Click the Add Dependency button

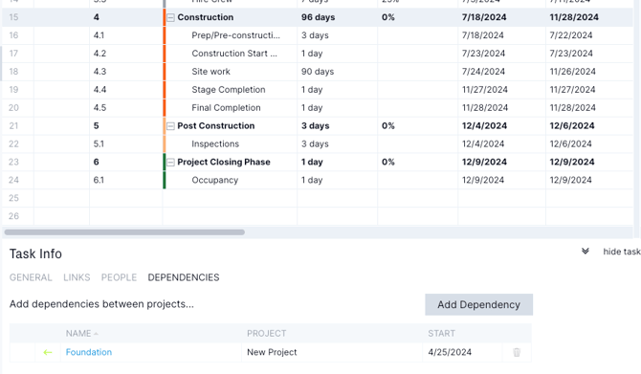(x=478, y=304)
